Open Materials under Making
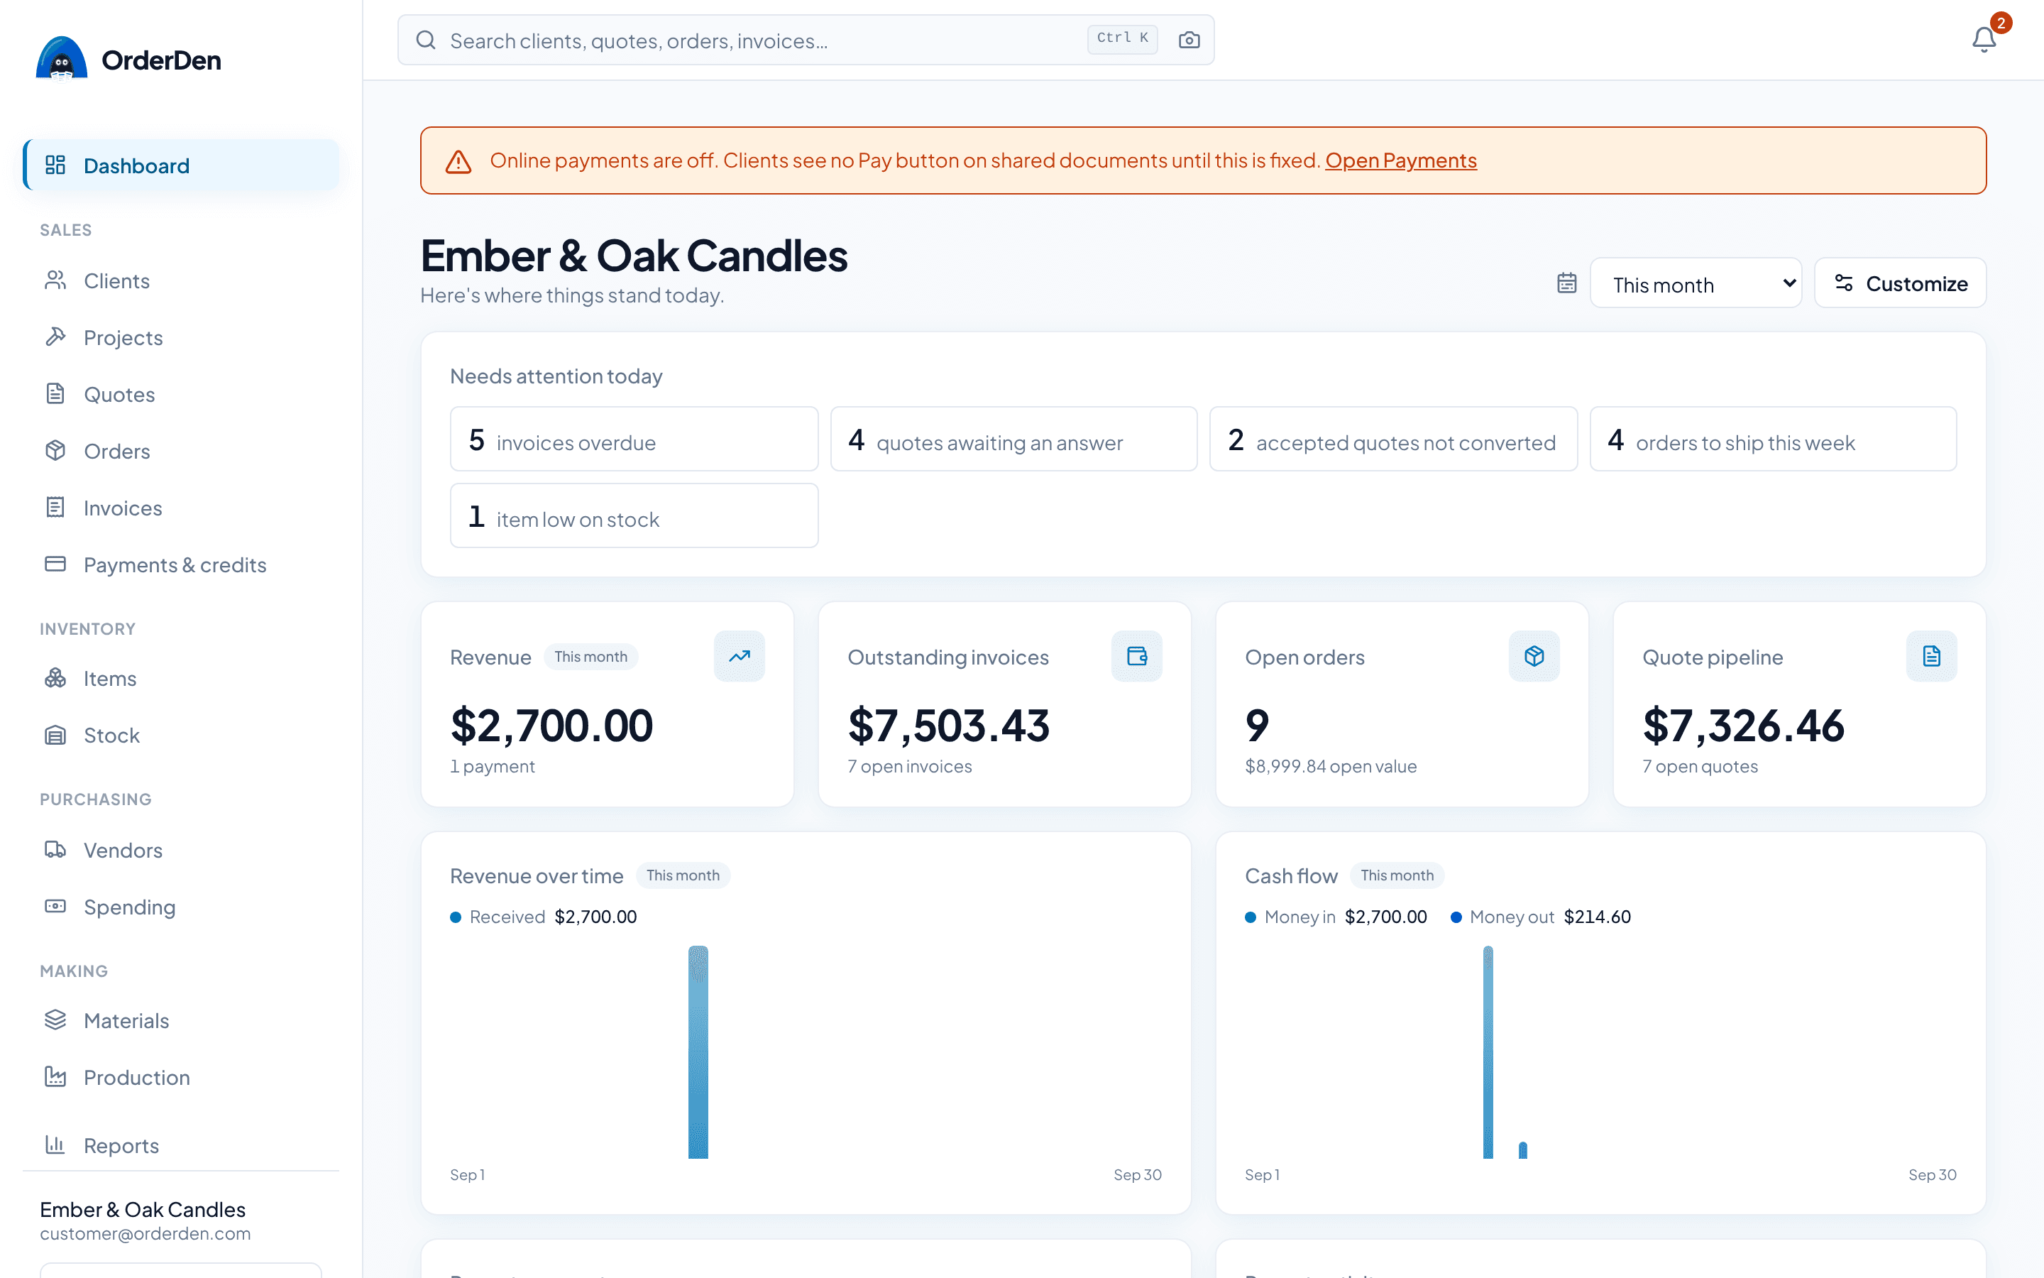Image resolution: width=2044 pixels, height=1278 pixels. point(181,1020)
